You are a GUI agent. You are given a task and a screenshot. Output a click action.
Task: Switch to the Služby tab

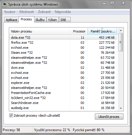tap(40, 20)
